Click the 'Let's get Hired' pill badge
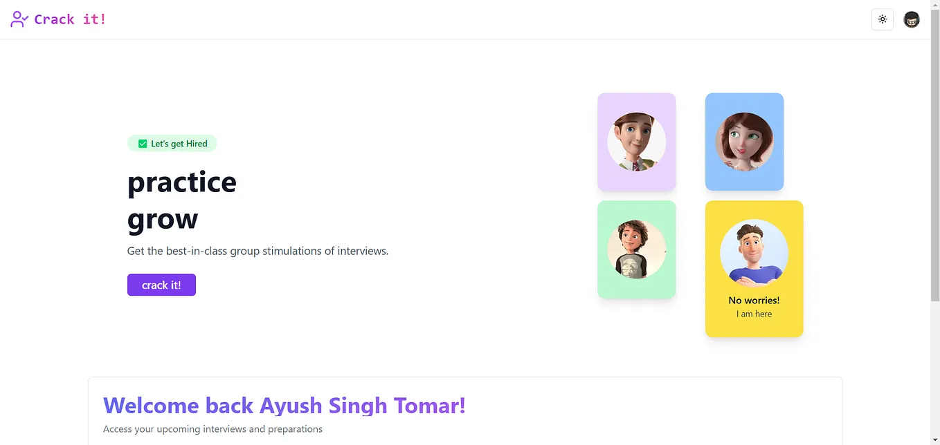940x445 pixels. [x=172, y=143]
